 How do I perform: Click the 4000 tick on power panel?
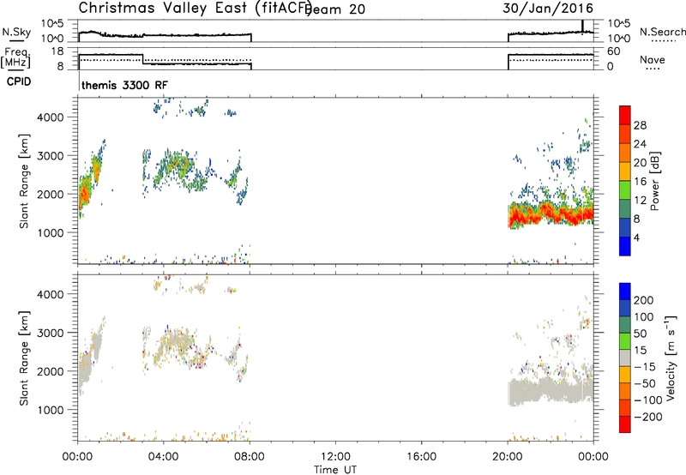tap(50, 117)
